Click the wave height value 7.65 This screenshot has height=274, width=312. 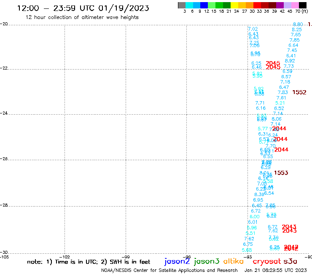(296, 35)
